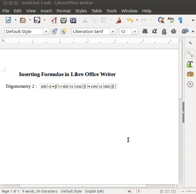Open sidebar Properties wrench panel
This screenshot has width=196, height=194.
[190, 54]
